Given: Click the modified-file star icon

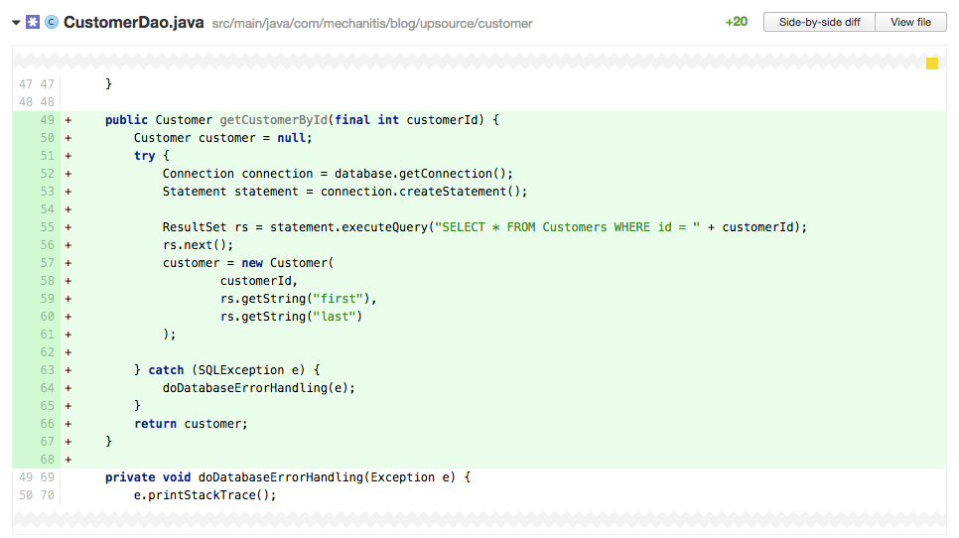Looking at the screenshot, I should click(33, 23).
